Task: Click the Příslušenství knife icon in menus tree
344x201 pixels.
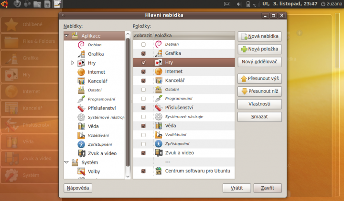Action: pos(81,108)
